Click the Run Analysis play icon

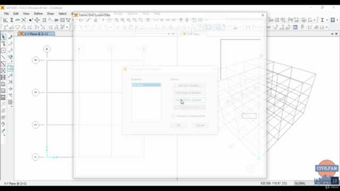pyautogui.click(x=103, y=20)
